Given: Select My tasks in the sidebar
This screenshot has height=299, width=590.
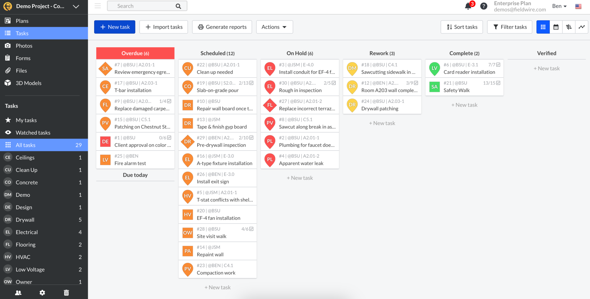Looking at the screenshot, I should [x=26, y=120].
